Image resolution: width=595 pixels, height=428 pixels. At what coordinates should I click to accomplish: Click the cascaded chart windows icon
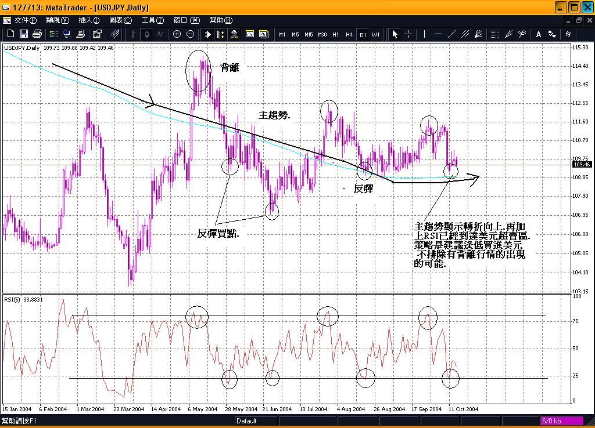(x=264, y=34)
